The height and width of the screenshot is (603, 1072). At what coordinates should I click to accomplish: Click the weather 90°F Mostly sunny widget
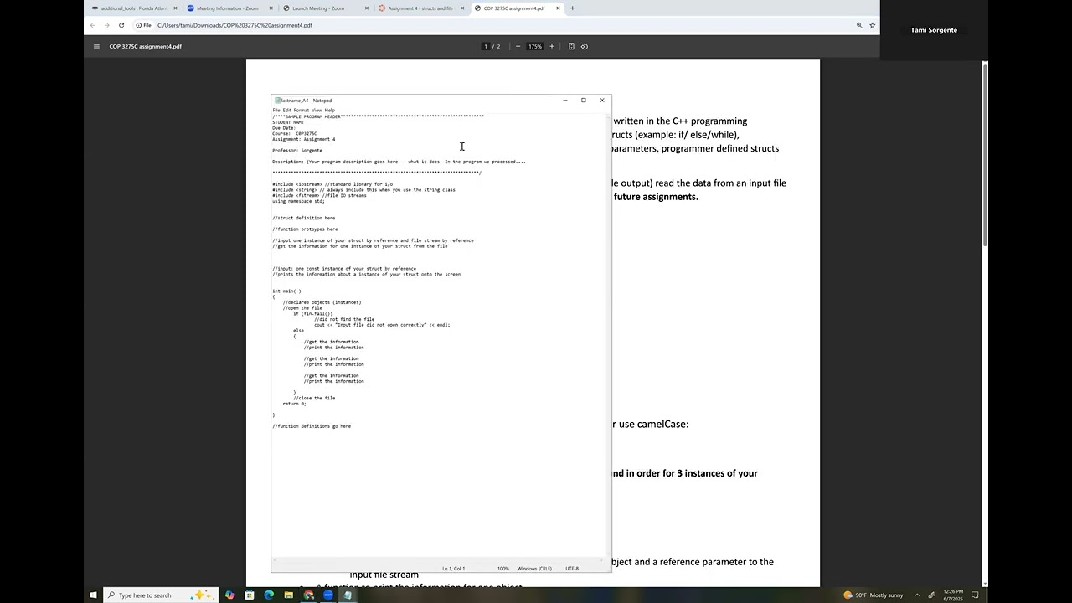coord(874,595)
